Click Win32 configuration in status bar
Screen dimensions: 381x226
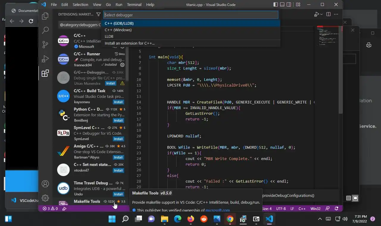(x=316, y=209)
